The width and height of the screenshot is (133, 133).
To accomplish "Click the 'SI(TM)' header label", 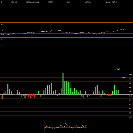I will [51, 2].
